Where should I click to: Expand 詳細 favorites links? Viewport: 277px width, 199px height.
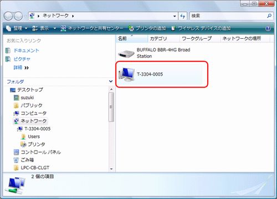click(21, 67)
